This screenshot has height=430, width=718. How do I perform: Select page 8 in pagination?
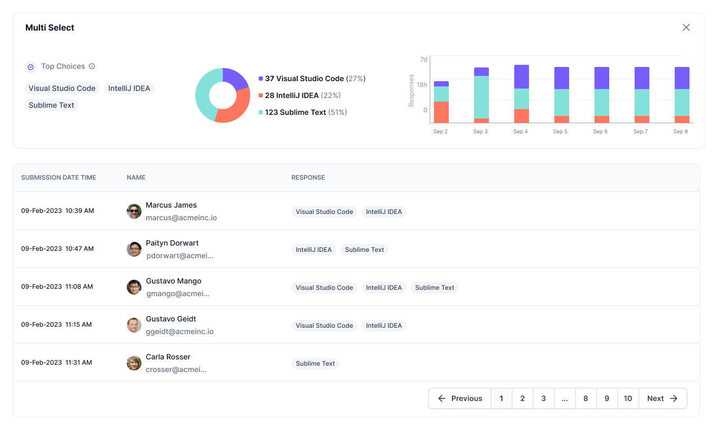coord(586,398)
